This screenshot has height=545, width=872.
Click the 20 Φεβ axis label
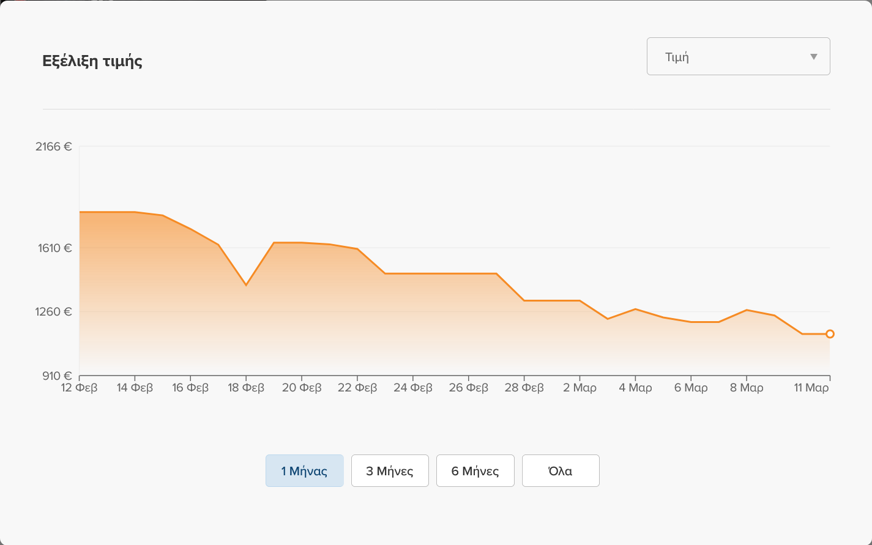pos(302,388)
